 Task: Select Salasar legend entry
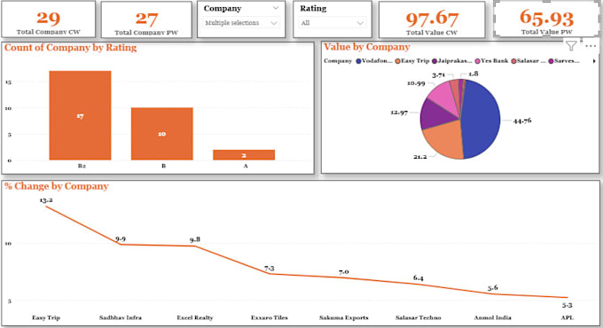click(x=529, y=61)
